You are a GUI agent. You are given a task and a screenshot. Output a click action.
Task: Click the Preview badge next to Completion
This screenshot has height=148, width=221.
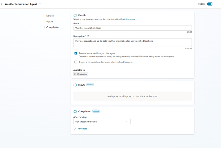[x=96, y=111]
